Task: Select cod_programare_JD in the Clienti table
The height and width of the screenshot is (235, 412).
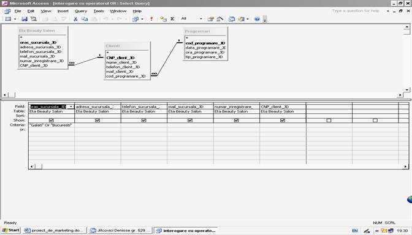Action: [x=126, y=76]
